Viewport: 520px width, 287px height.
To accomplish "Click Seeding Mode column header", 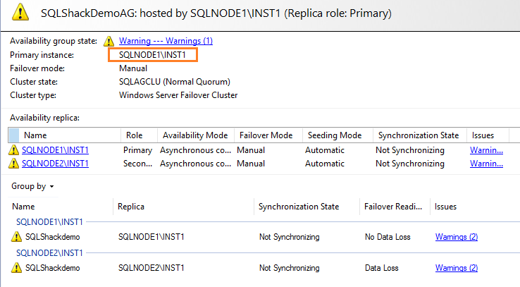I will tap(333, 135).
